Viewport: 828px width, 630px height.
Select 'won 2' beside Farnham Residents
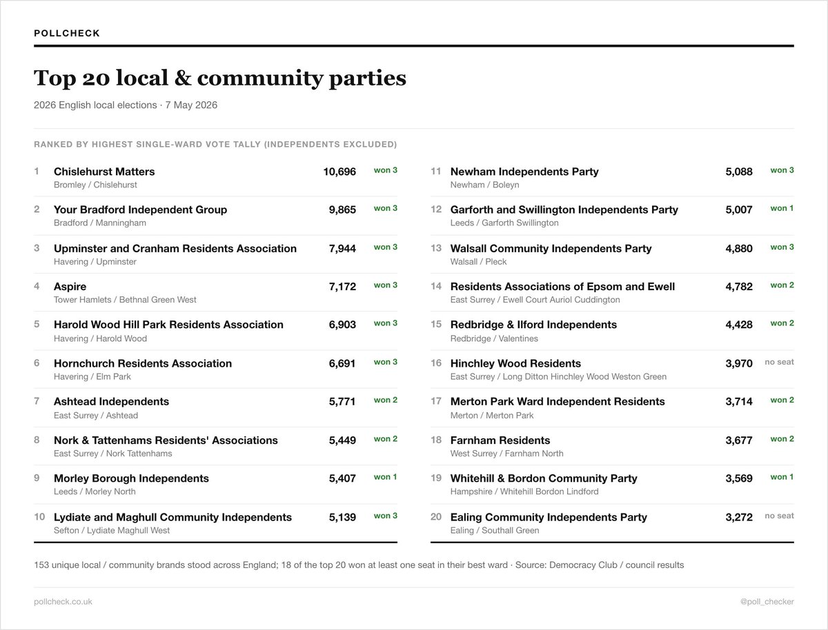tap(782, 439)
